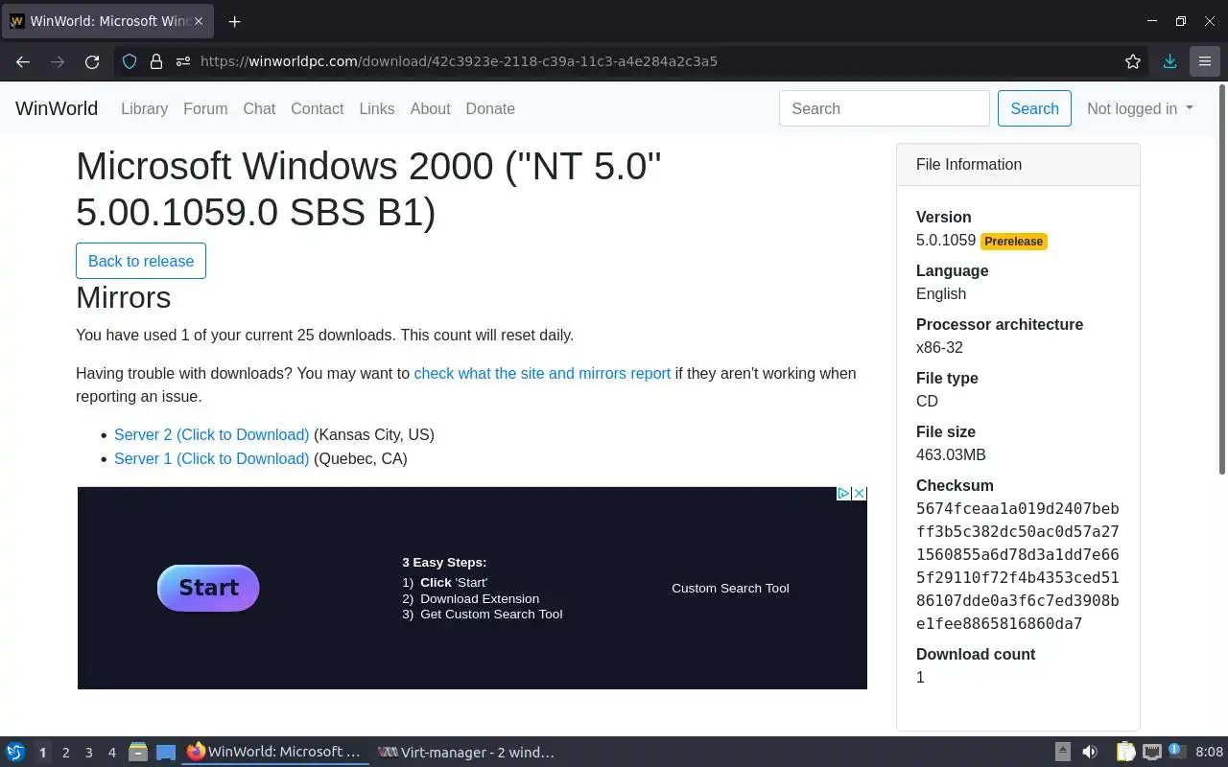Switch to Virt-manager taskbar window

click(x=466, y=753)
